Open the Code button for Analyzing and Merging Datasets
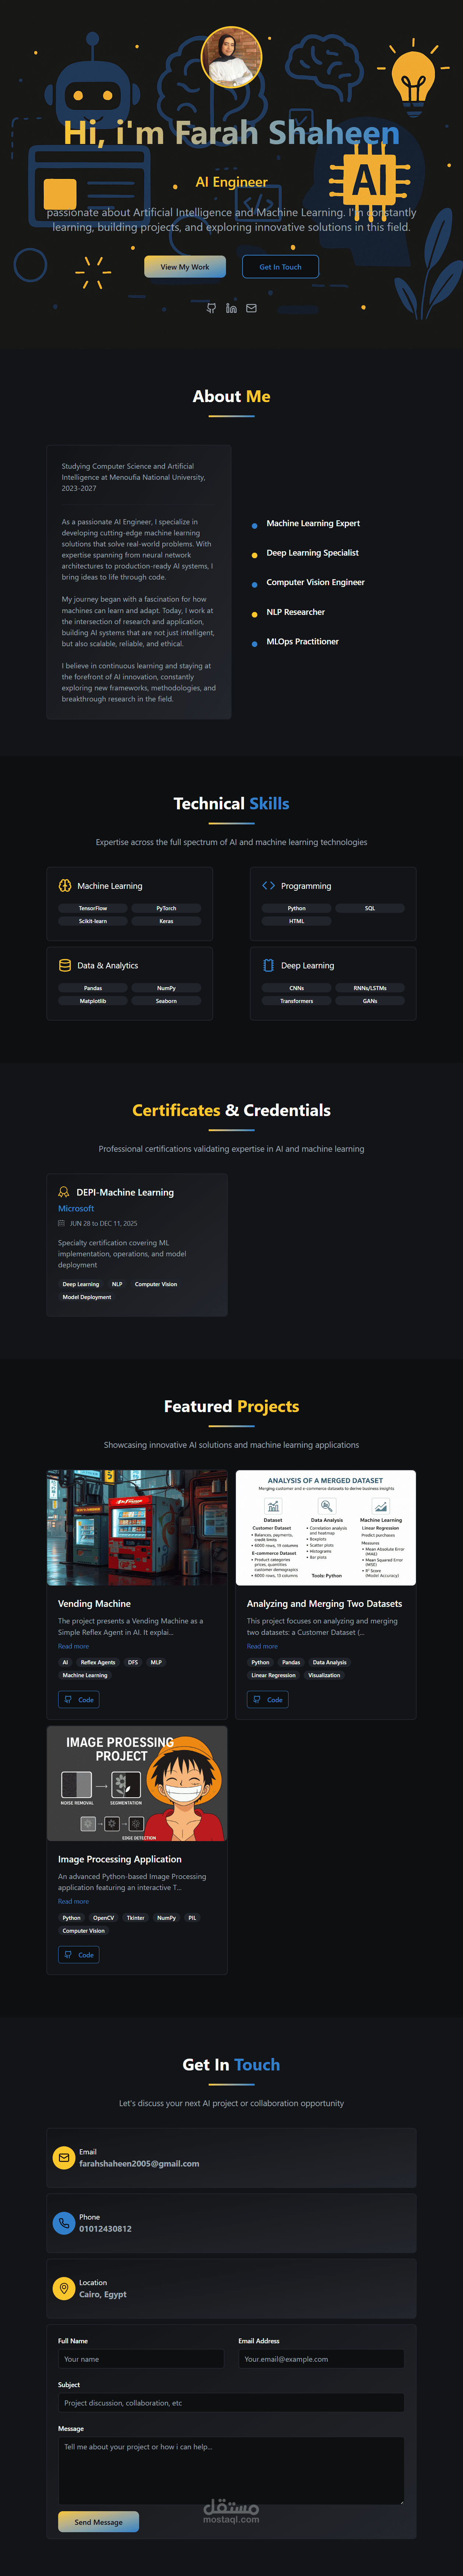Image resolution: width=463 pixels, height=2576 pixels. 268,1700
